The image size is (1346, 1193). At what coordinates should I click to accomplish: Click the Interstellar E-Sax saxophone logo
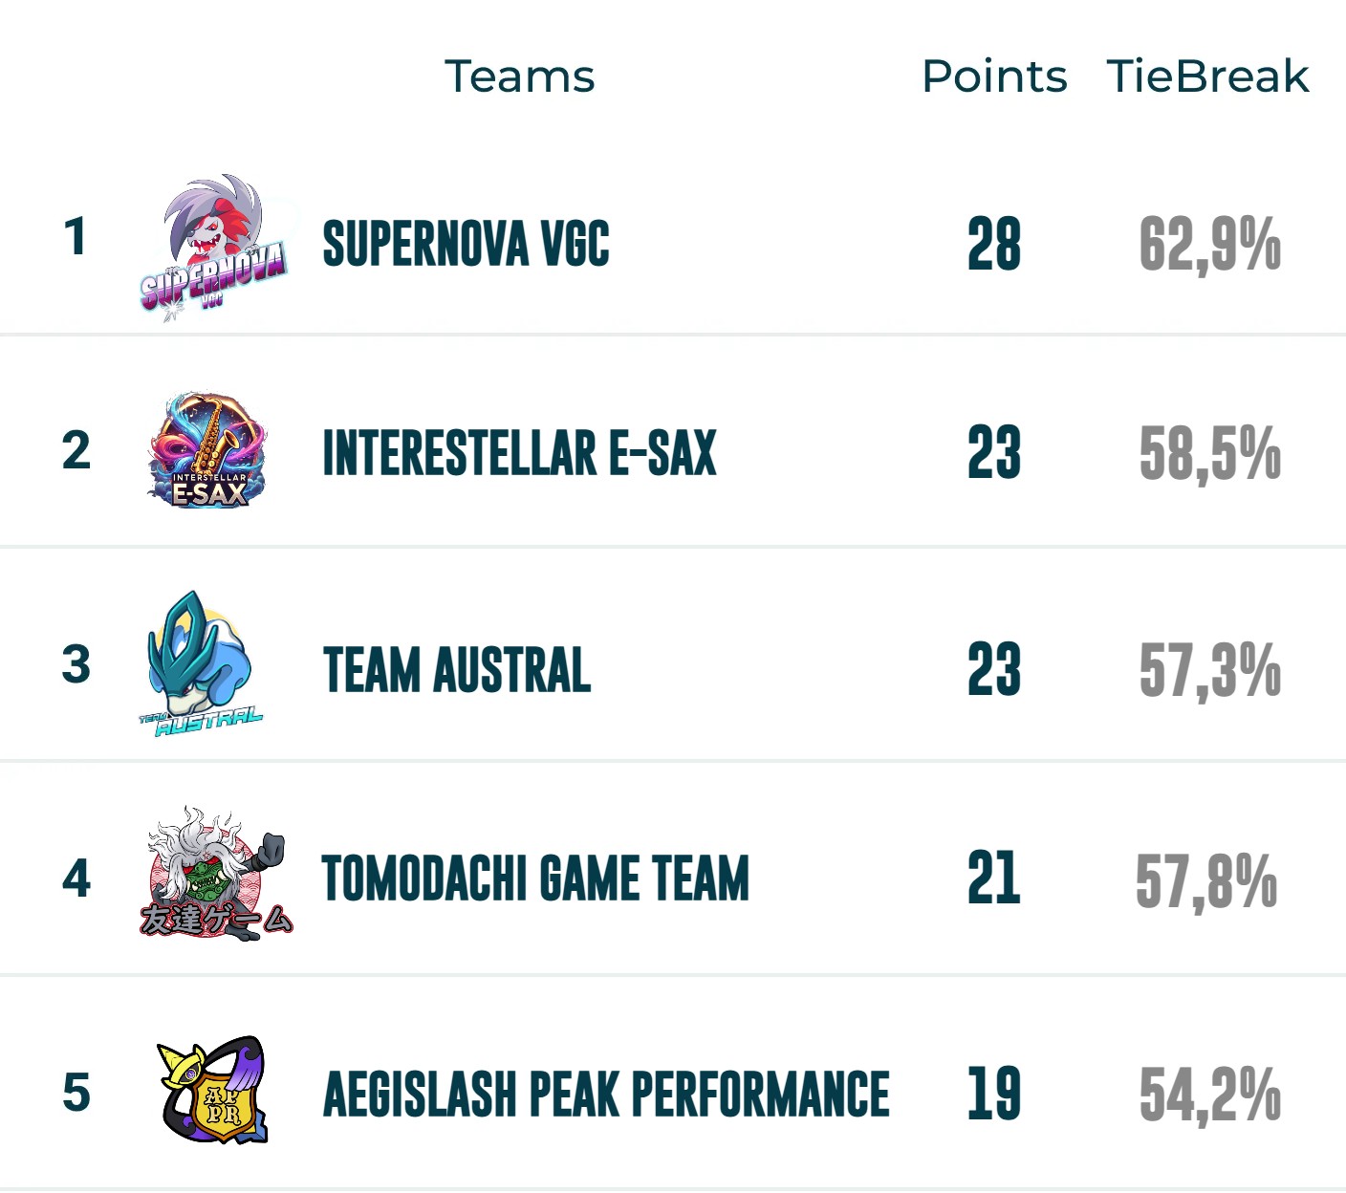pyautogui.click(x=208, y=449)
